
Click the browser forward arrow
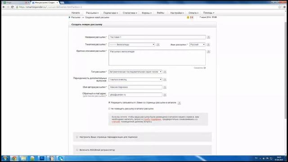(8, 7)
